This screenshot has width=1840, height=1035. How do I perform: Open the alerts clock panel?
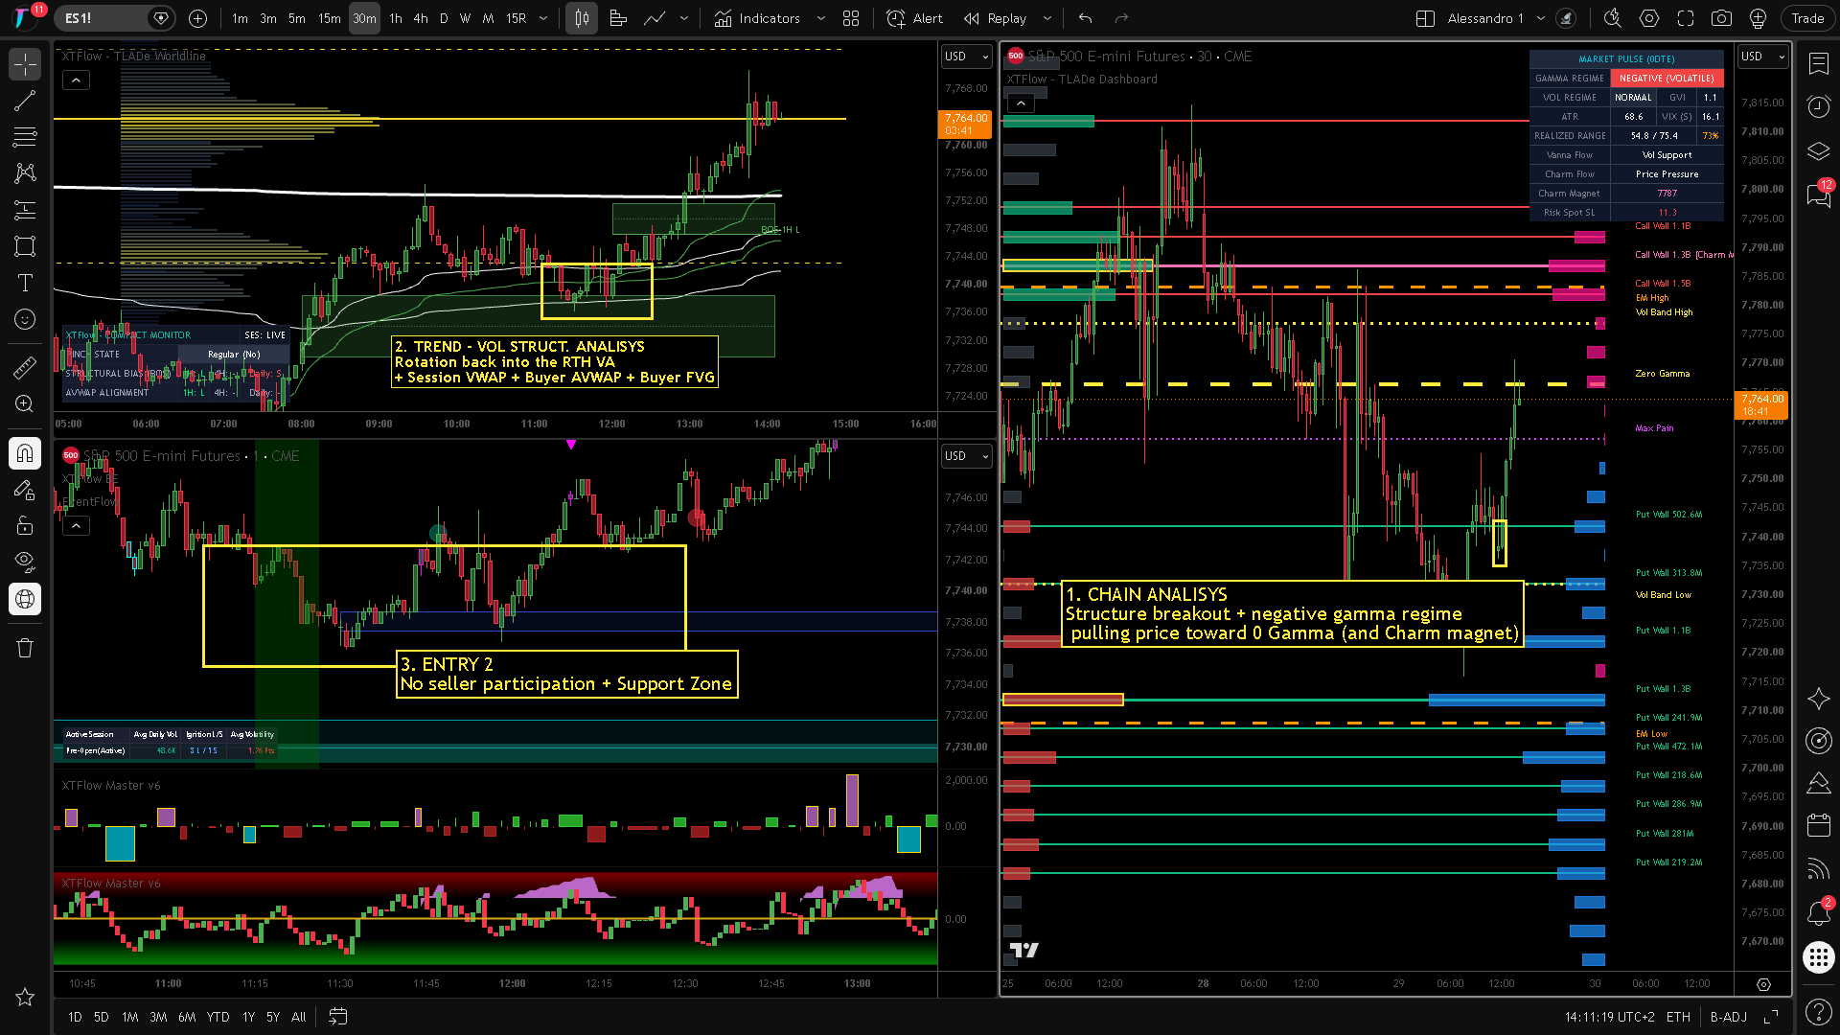[1818, 106]
